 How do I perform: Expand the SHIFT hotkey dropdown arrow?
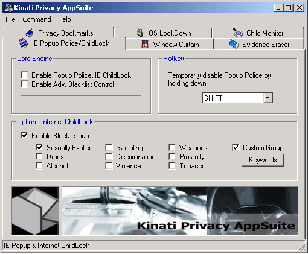click(x=268, y=98)
